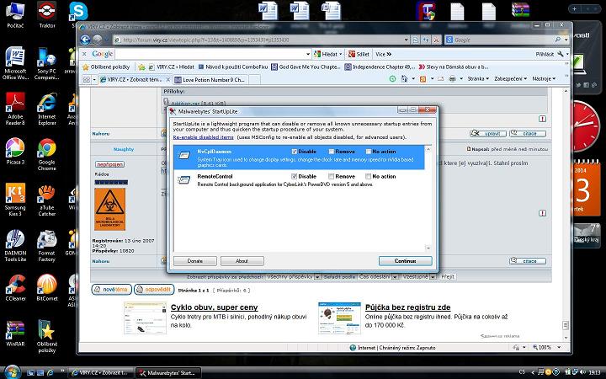Click the Windows Start orb
This screenshot has width=606, height=379.
tap(13, 371)
